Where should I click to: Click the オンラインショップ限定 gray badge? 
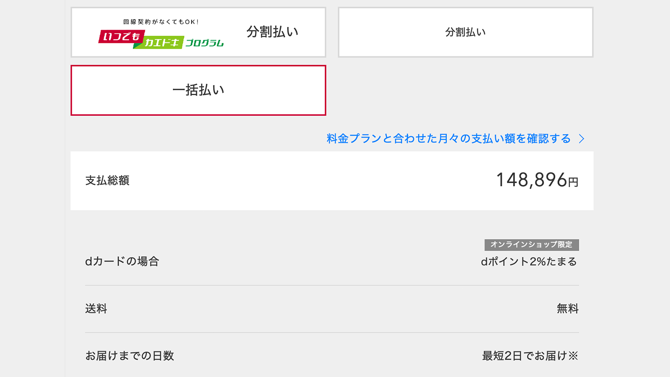point(532,245)
